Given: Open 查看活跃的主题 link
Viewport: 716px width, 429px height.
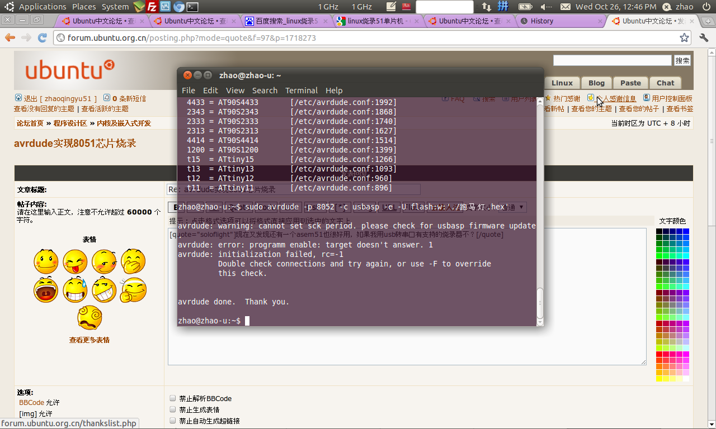Looking at the screenshot, I should point(105,109).
